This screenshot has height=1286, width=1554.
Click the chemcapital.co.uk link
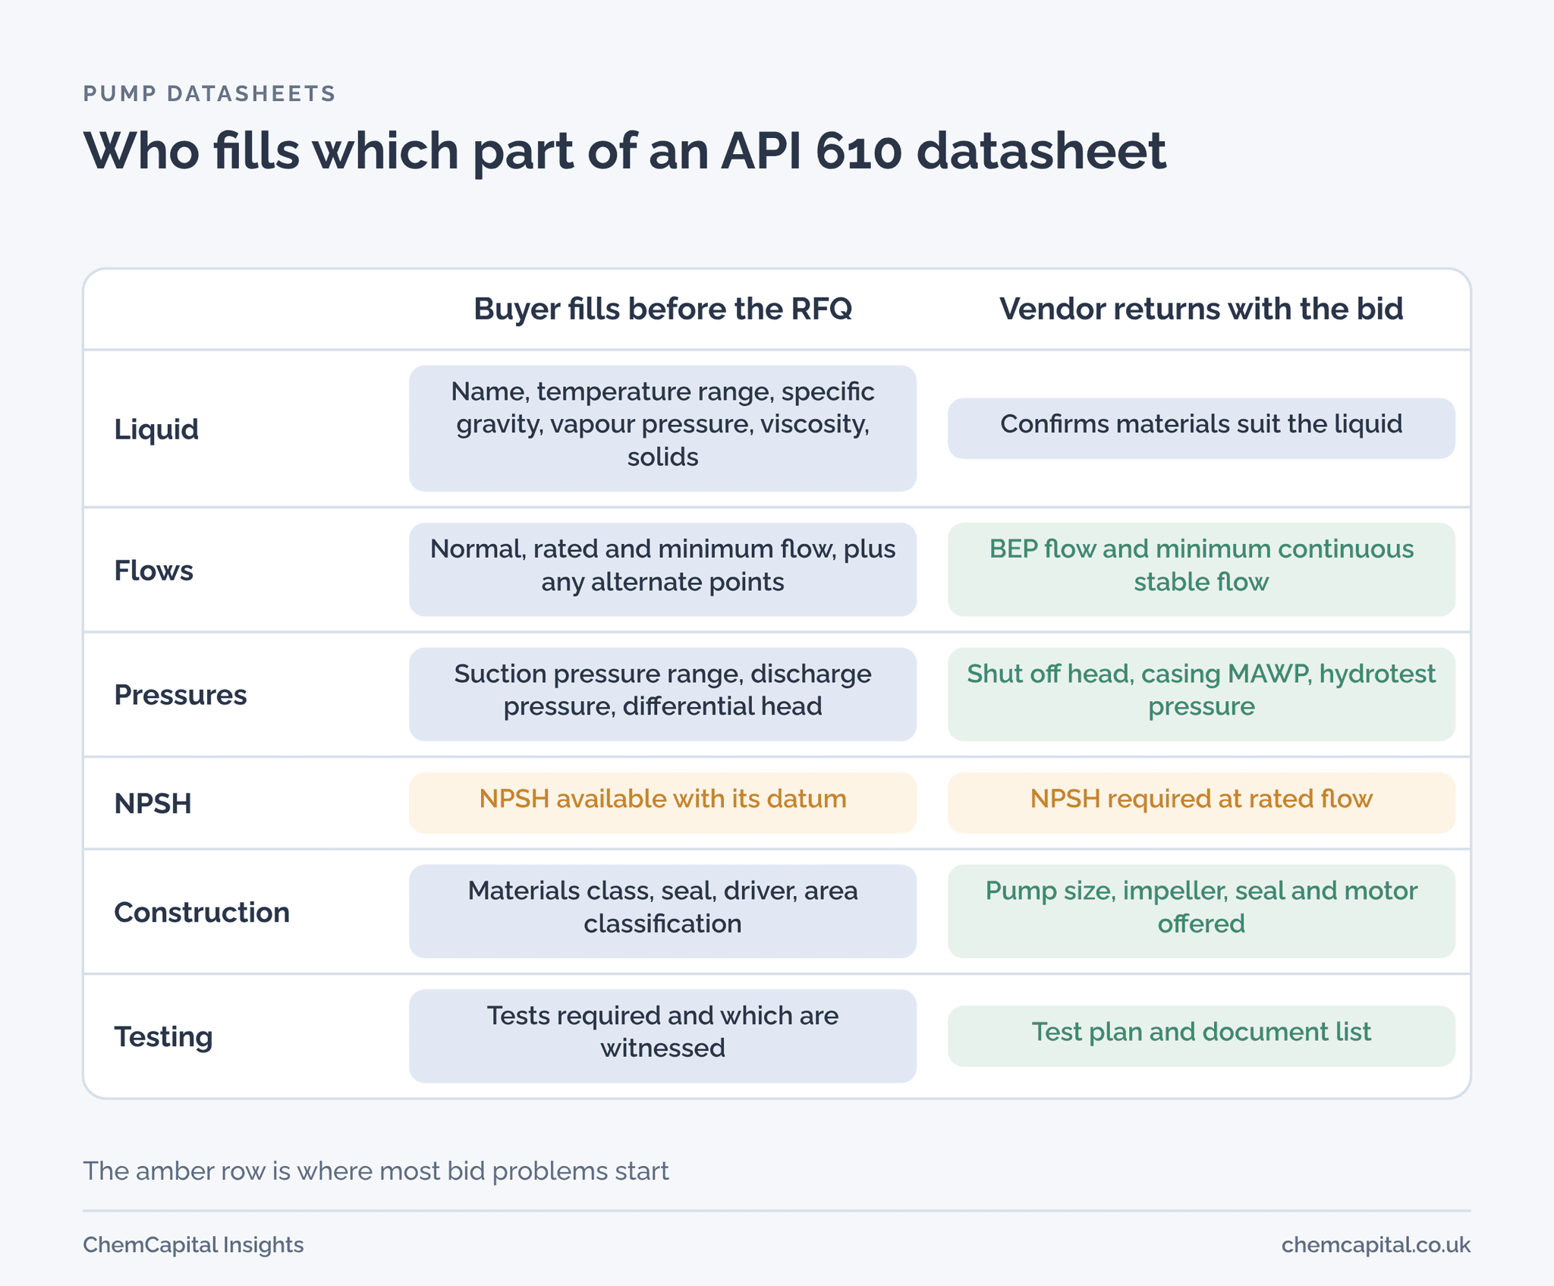(1375, 1244)
